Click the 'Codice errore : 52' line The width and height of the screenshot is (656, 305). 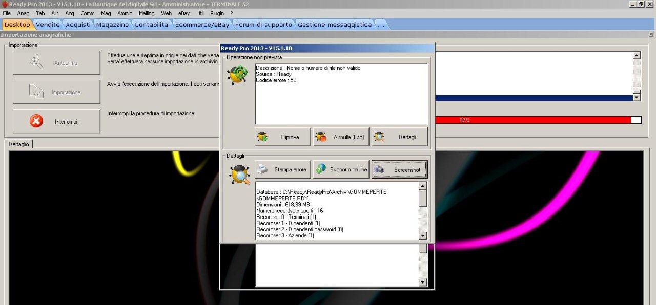pos(276,80)
